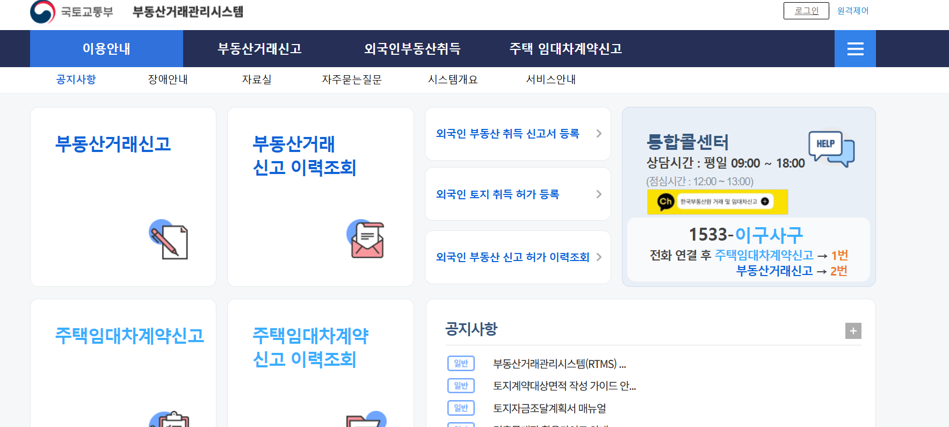
Task: Click the plus icon to see more 공지사항
Action: [853, 331]
